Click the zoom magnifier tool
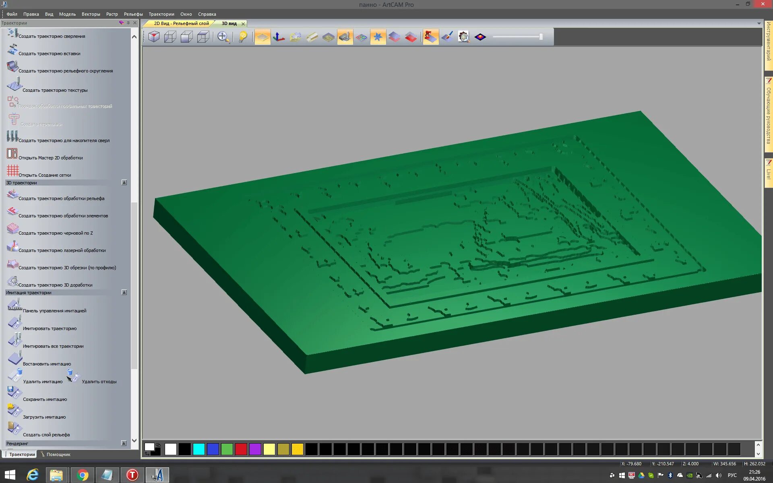The height and width of the screenshot is (483, 773). point(223,37)
